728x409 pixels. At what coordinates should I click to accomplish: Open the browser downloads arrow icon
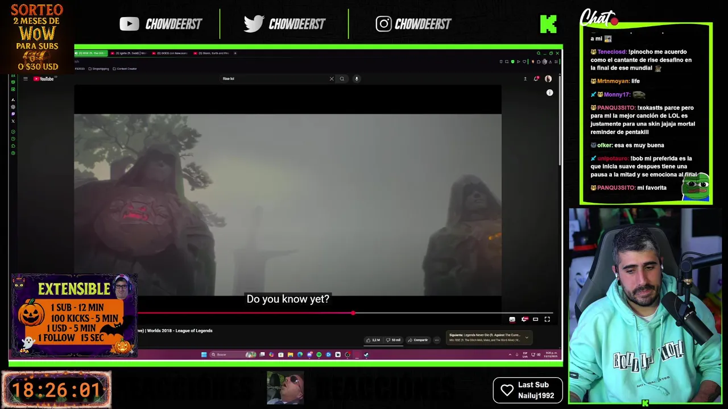tap(550, 62)
